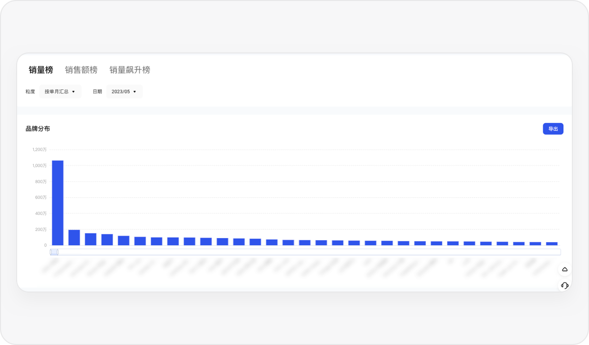Click the third bar in the chart
589x345 pixels.
click(91, 240)
